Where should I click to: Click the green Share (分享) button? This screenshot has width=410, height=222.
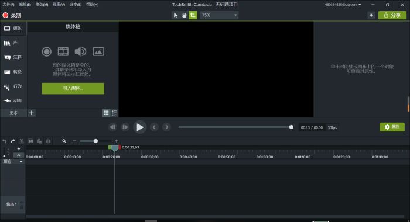[392, 15]
